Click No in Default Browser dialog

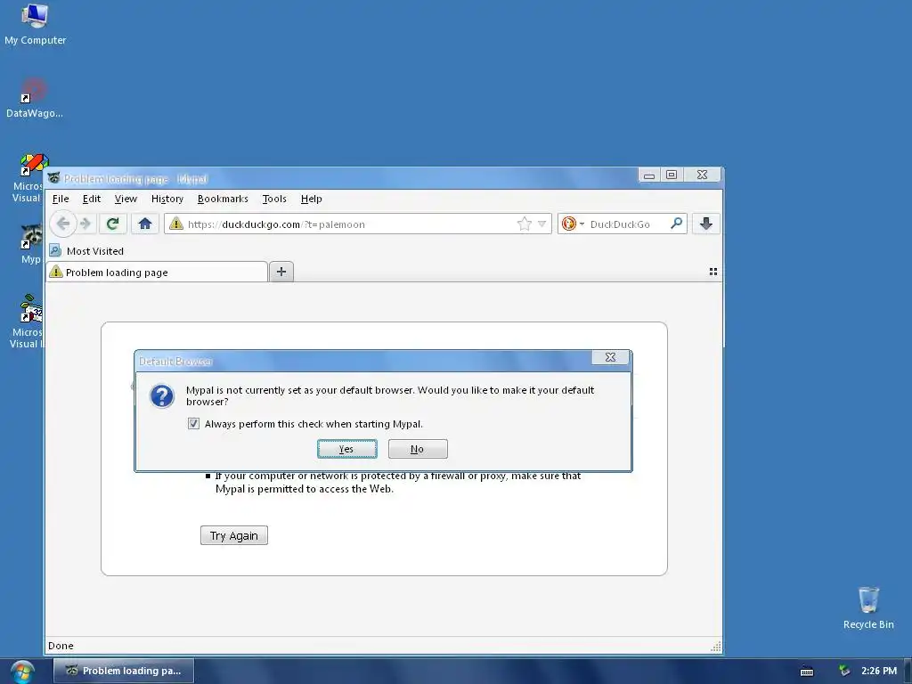point(418,449)
